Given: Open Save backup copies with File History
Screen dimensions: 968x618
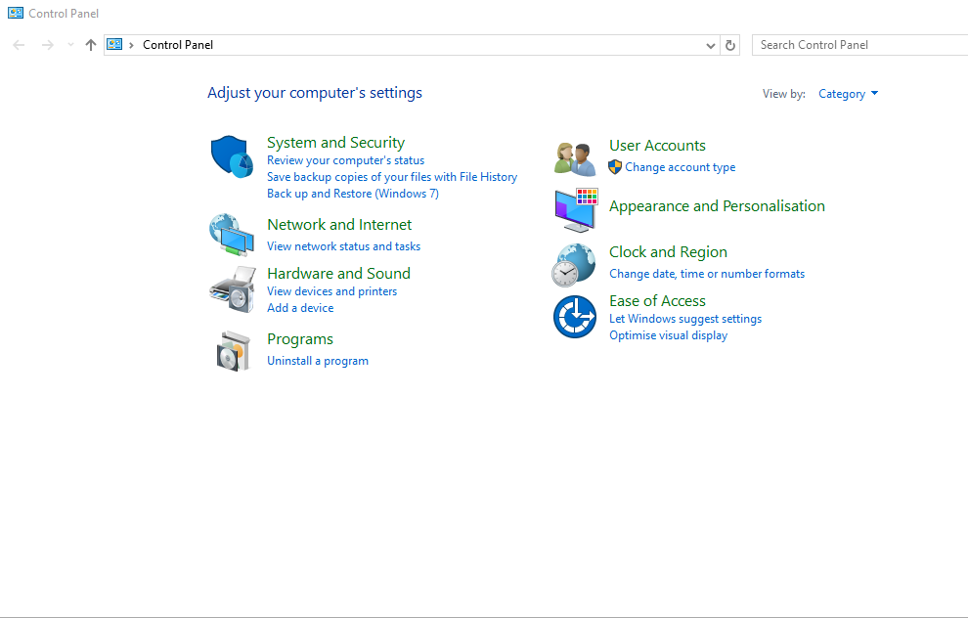Looking at the screenshot, I should 392,177.
